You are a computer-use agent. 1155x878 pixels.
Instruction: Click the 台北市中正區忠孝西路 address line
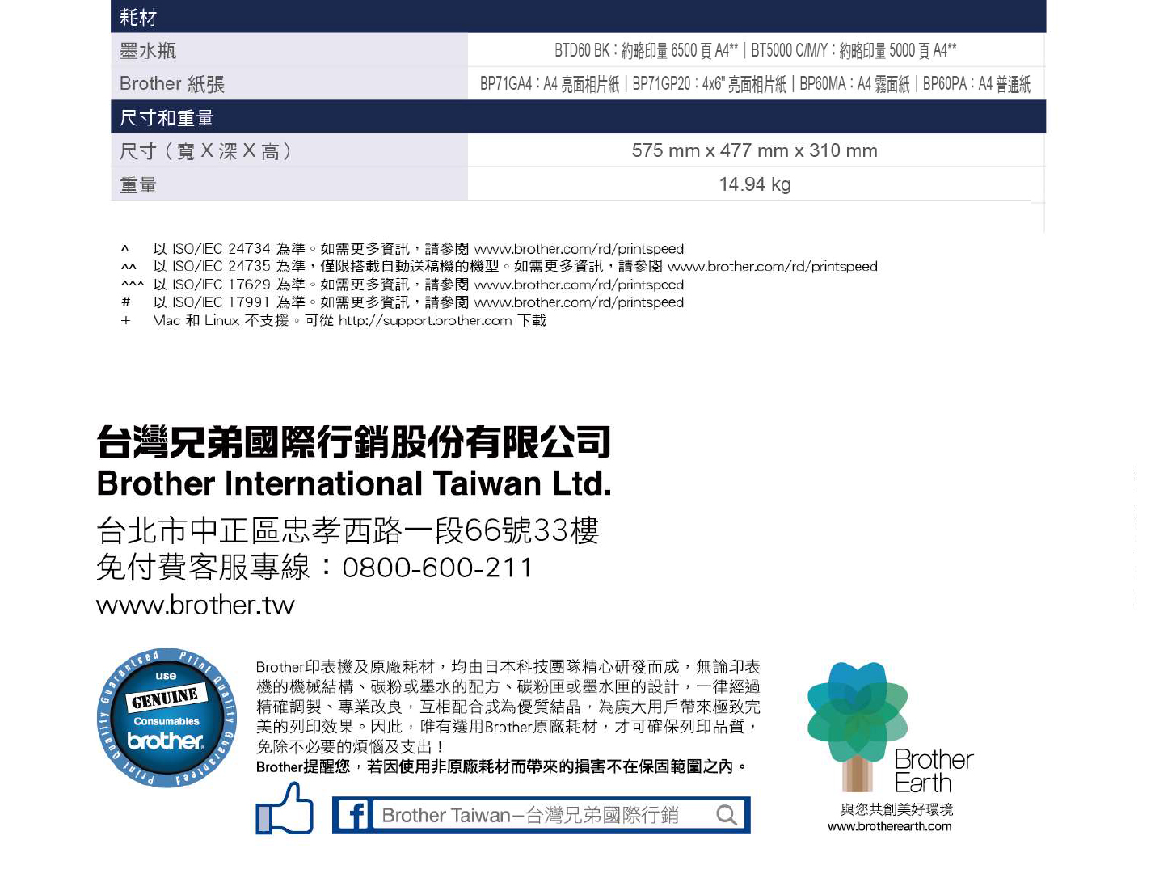click(348, 530)
